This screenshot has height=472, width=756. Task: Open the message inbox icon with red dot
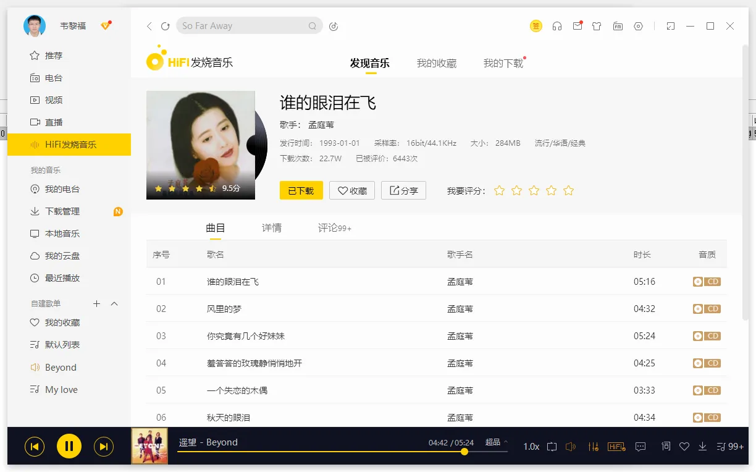click(577, 26)
